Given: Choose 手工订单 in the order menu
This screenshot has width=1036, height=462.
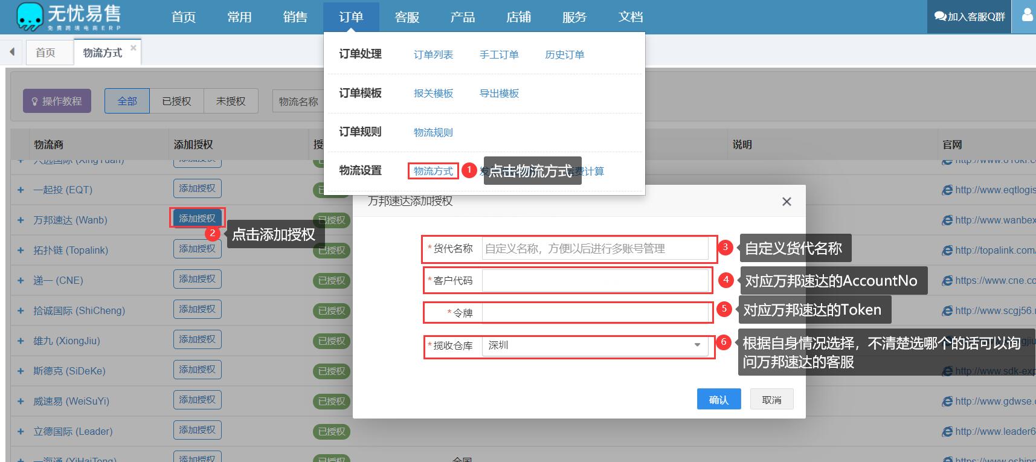Looking at the screenshot, I should point(499,54).
